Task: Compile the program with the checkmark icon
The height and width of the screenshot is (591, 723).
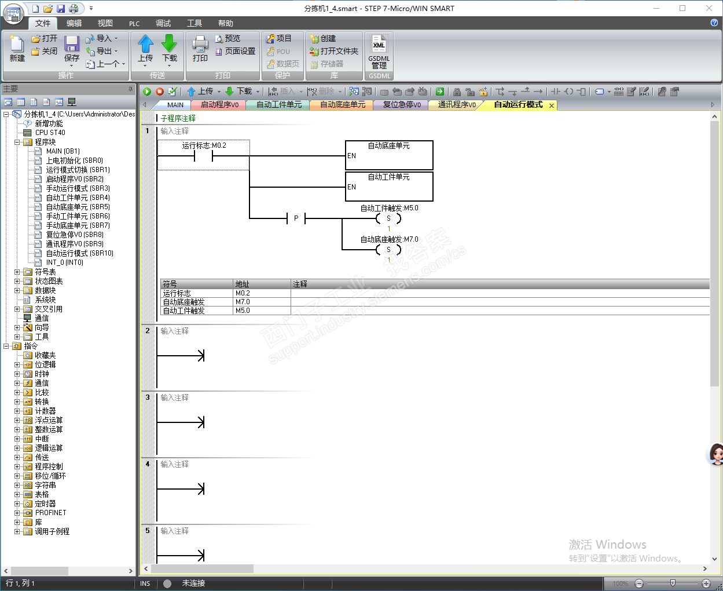Action: pyautogui.click(x=172, y=92)
